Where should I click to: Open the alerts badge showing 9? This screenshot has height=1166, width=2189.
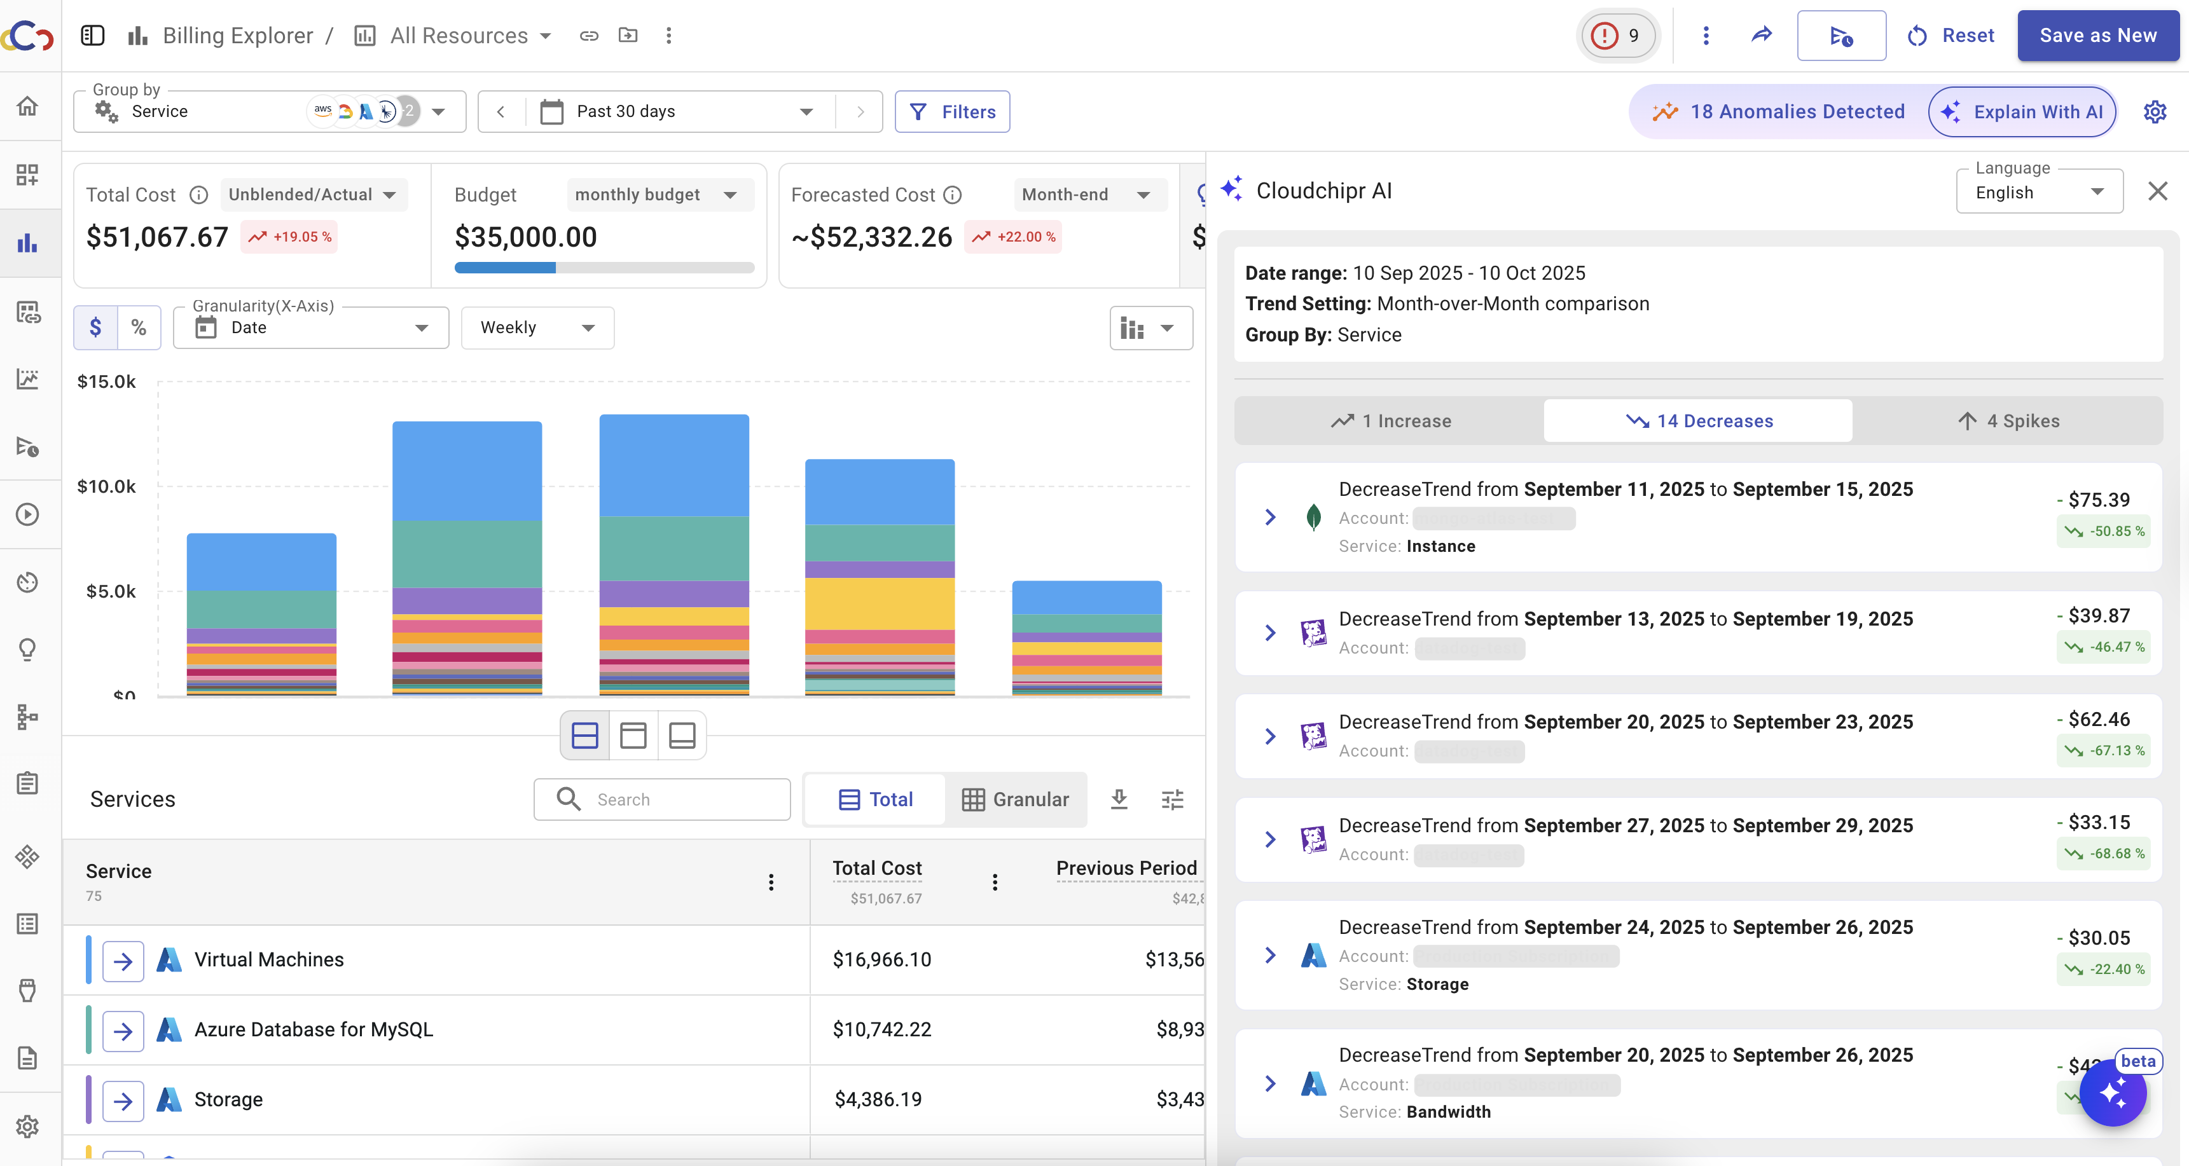1617,36
